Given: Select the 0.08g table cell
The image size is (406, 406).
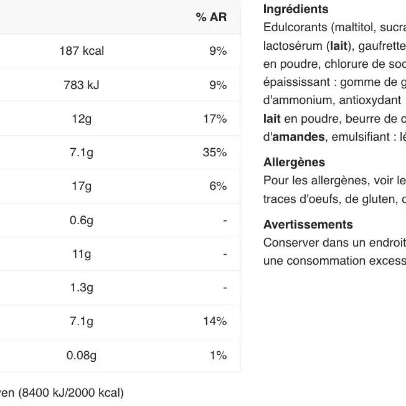Looking at the screenshot, I should click(82, 356).
